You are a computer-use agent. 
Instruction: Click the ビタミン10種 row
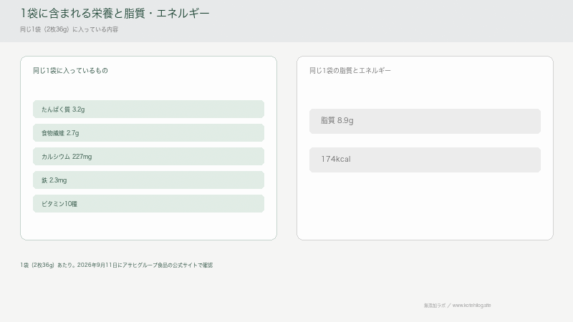pyautogui.click(x=148, y=204)
